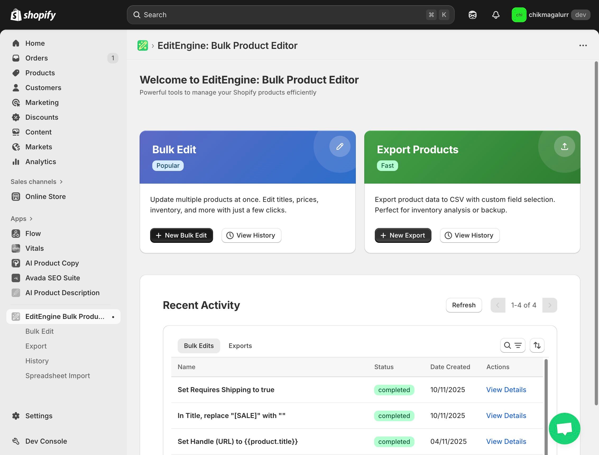599x455 pixels.
Task: View Details for Set Requires Shipping
Action: tap(506, 390)
